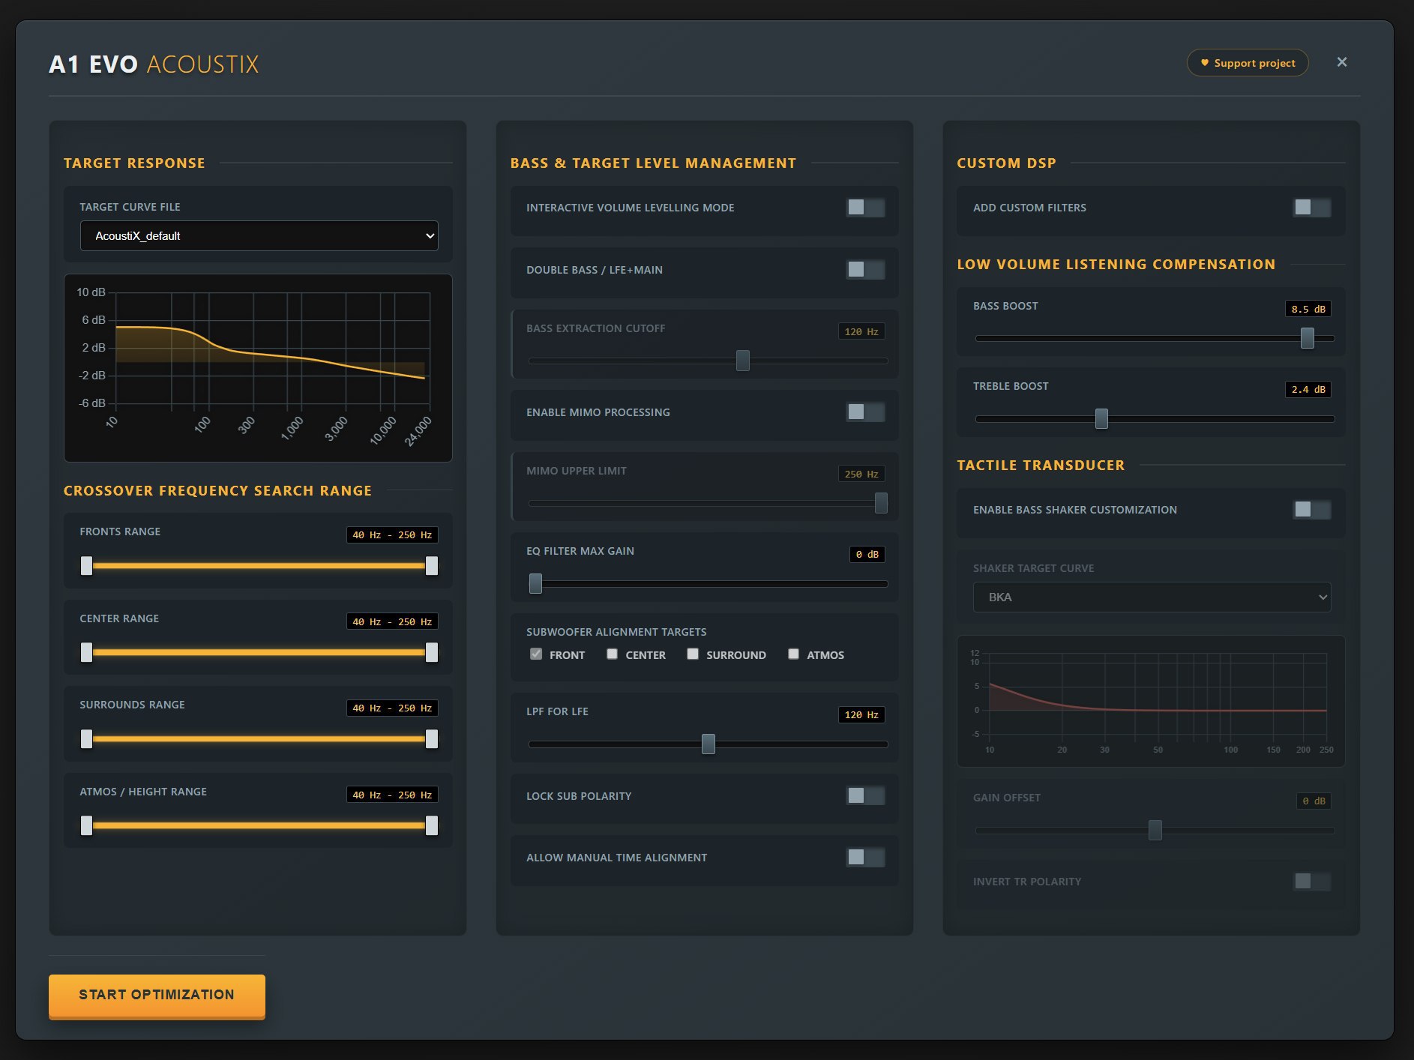Close the AcoustiX settings dialog
1414x1060 pixels.
point(1341,62)
